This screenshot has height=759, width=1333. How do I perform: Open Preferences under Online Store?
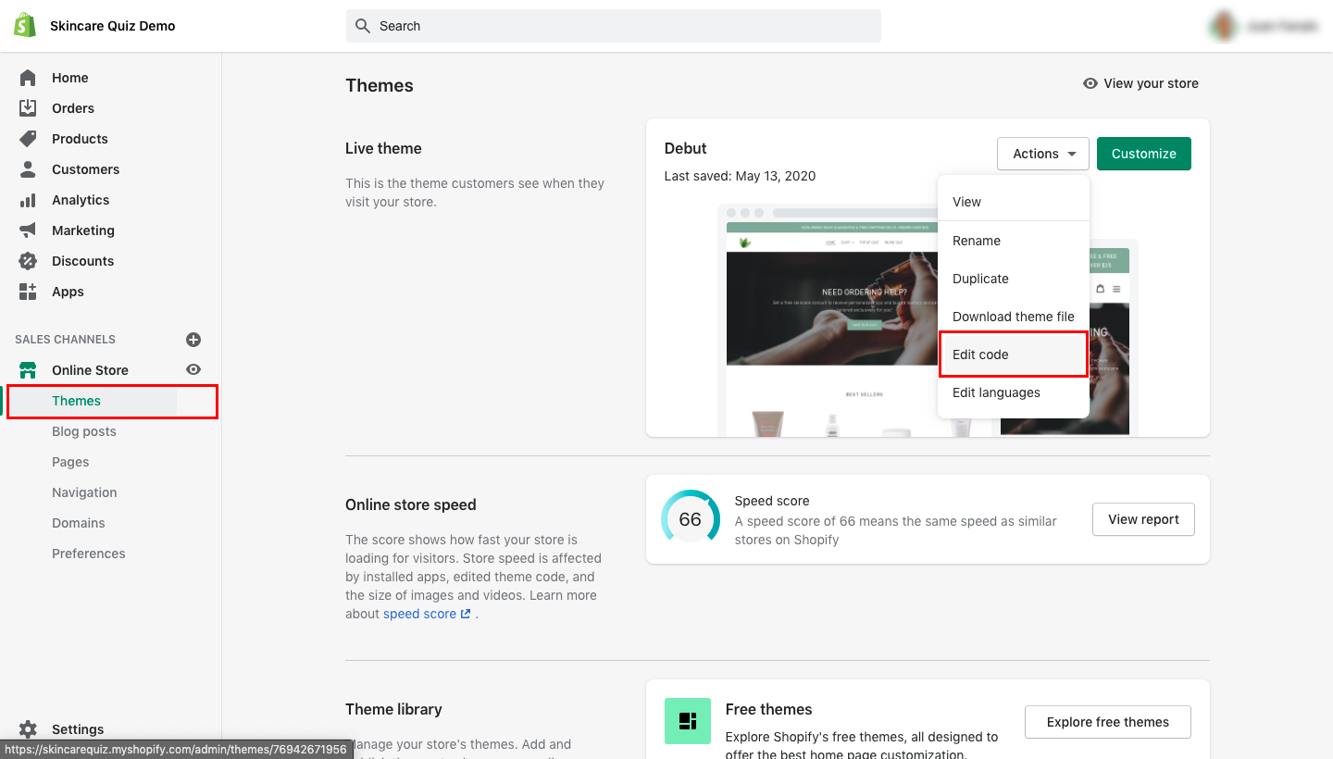point(89,554)
